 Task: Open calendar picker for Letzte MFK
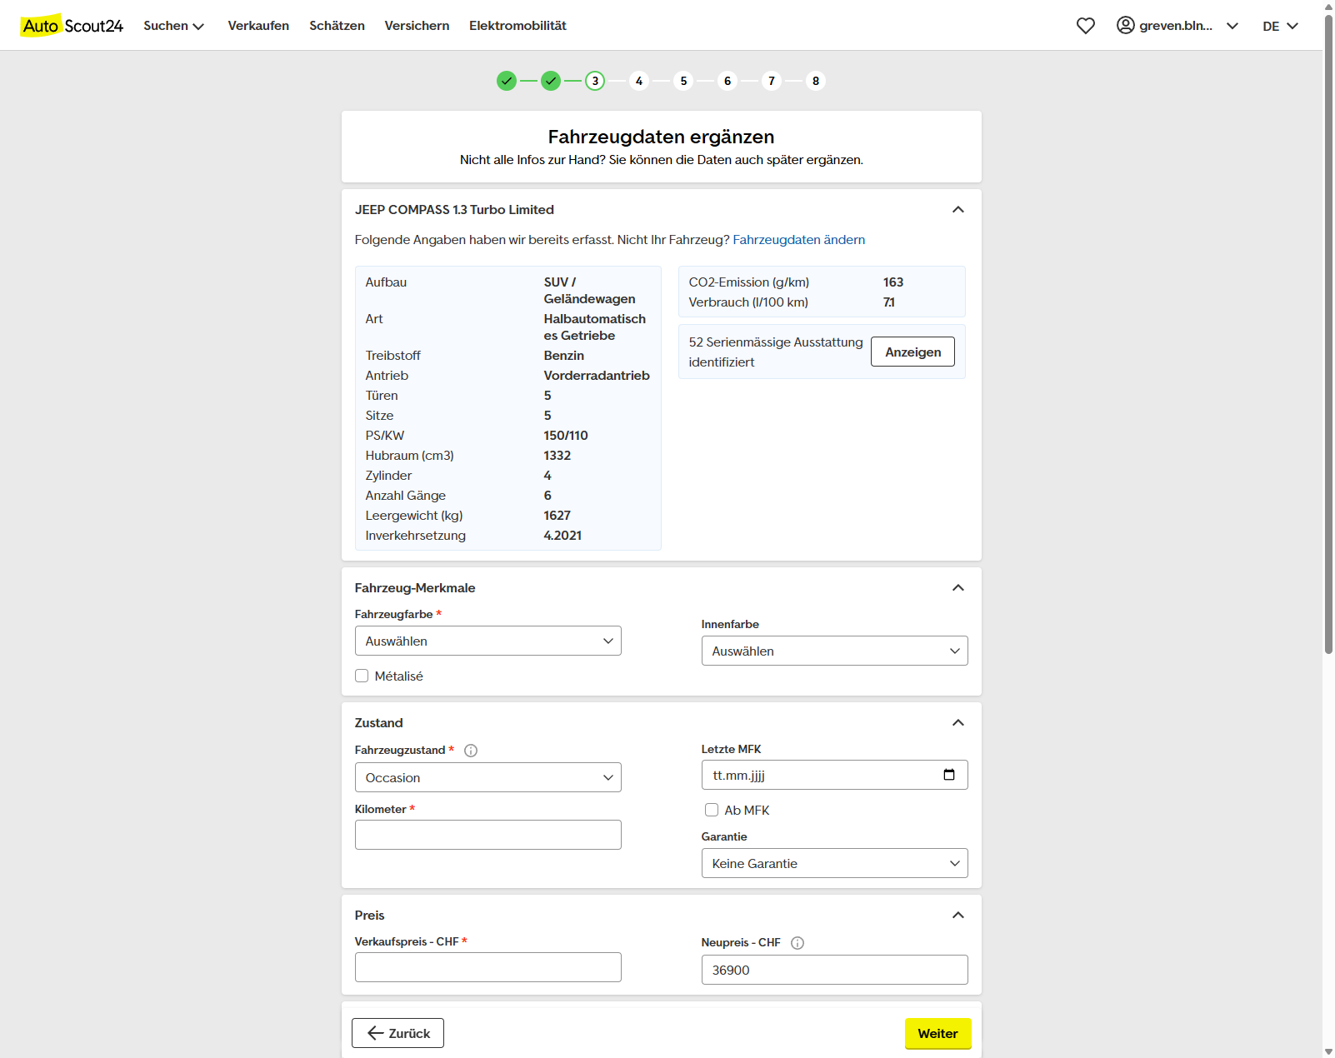pos(949,775)
